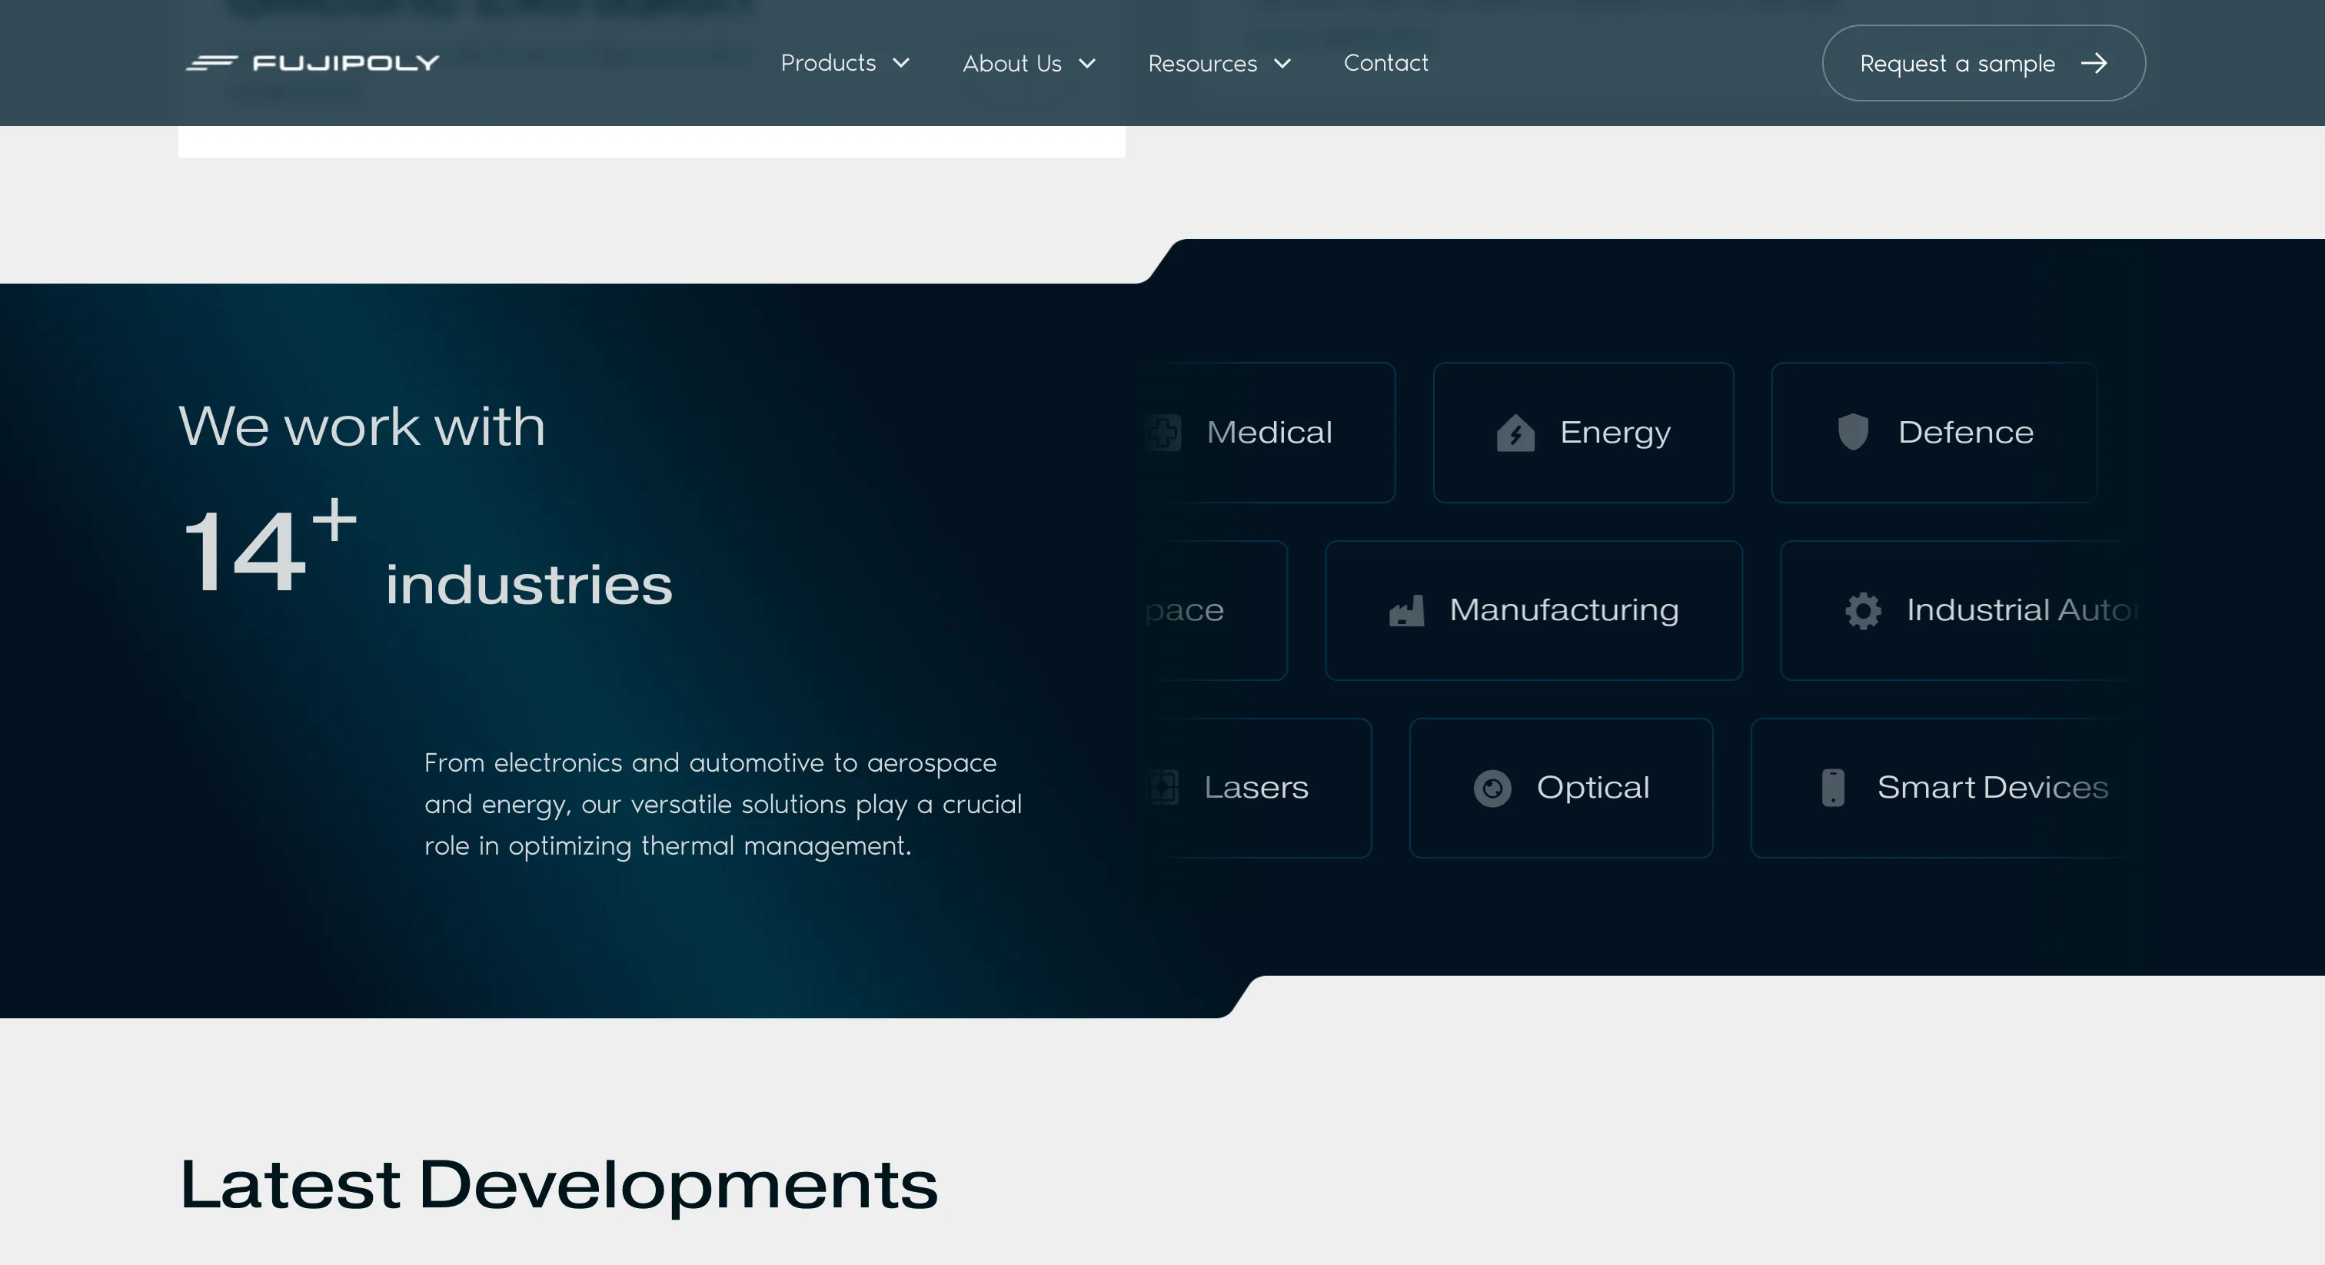
Task: Select the Lasers industry card
Action: pos(1258,788)
